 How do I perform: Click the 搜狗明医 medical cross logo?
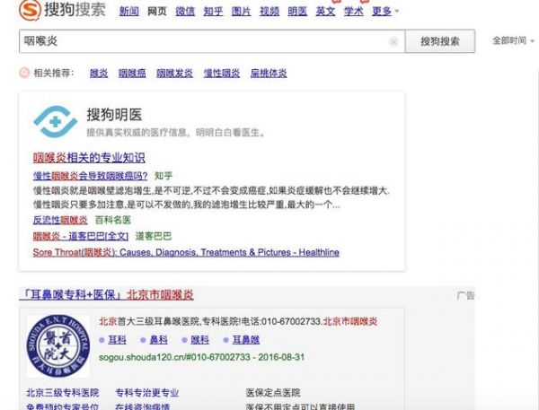[56, 121]
